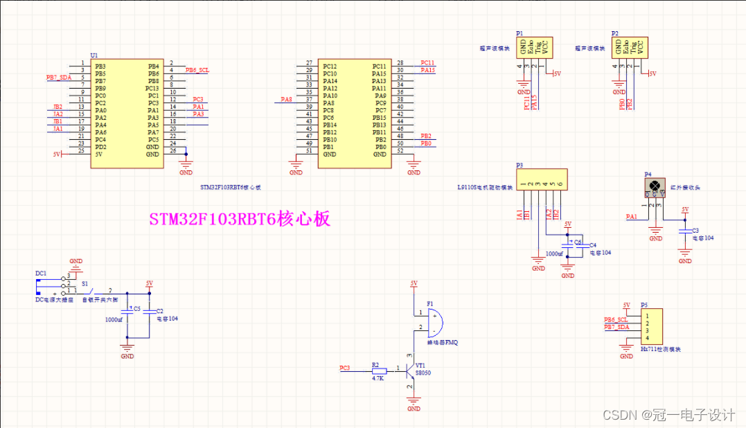Click the PA1 net label beside P4

tap(631, 217)
